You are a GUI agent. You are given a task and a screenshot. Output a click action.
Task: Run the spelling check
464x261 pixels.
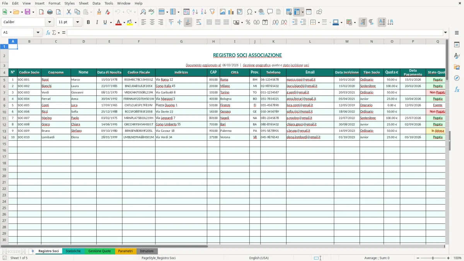(152, 12)
